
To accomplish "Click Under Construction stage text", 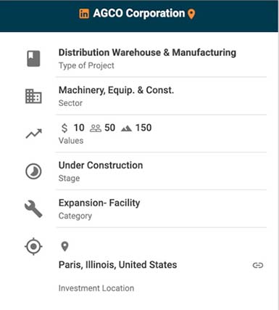I will [101, 166].
